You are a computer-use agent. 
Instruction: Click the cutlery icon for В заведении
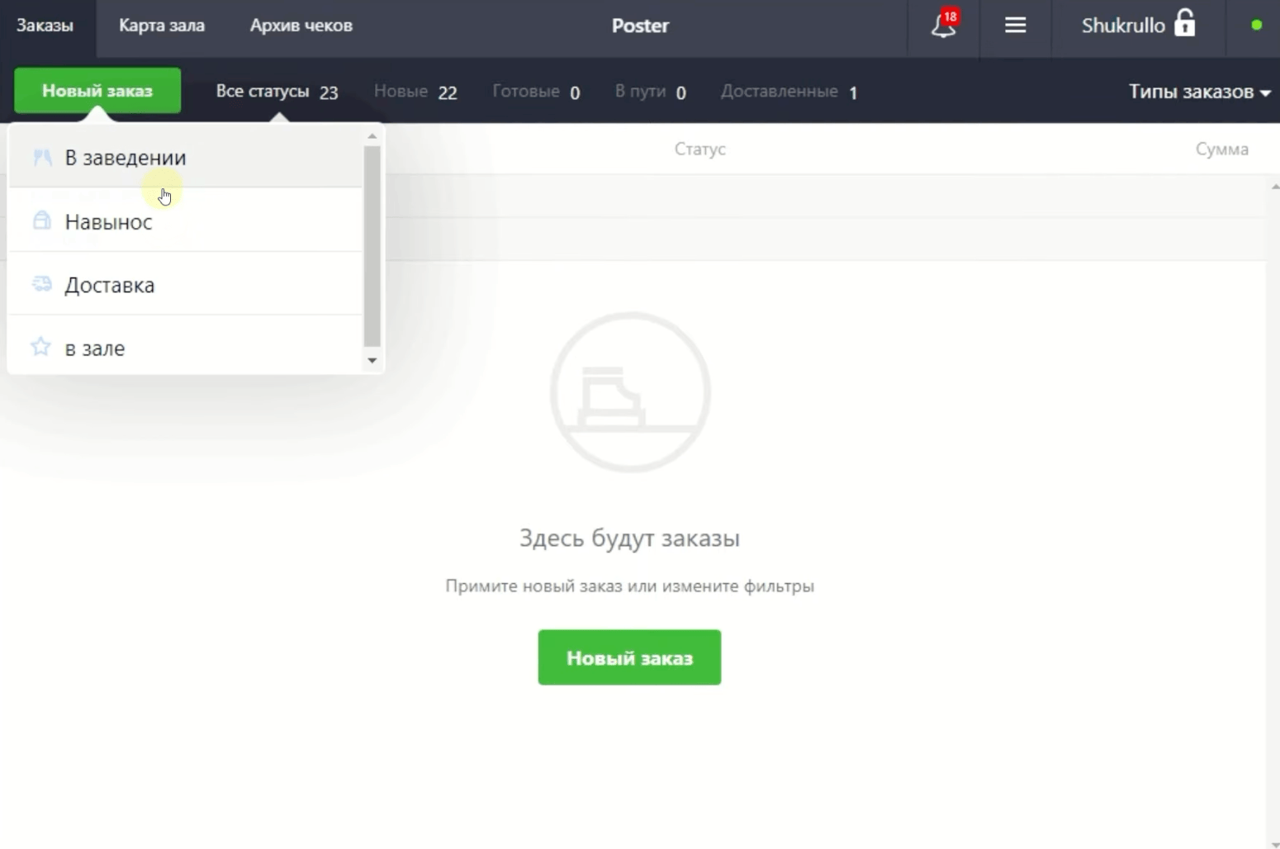click(42, 157)
